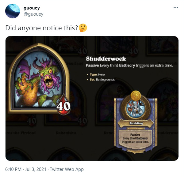Open the three-dot more options menu
184x177 pixels.
point(176,8)
